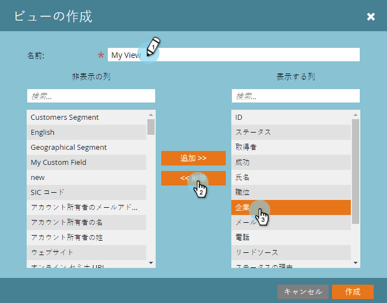Image resolution: width=387 pixels, height=303 pixels.
Task: Select ウェブサイト column
Action: [87, 252]
